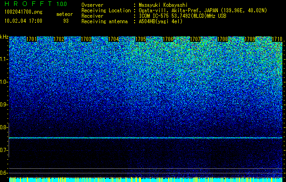Select the 1705 time marker

(141, 39)
